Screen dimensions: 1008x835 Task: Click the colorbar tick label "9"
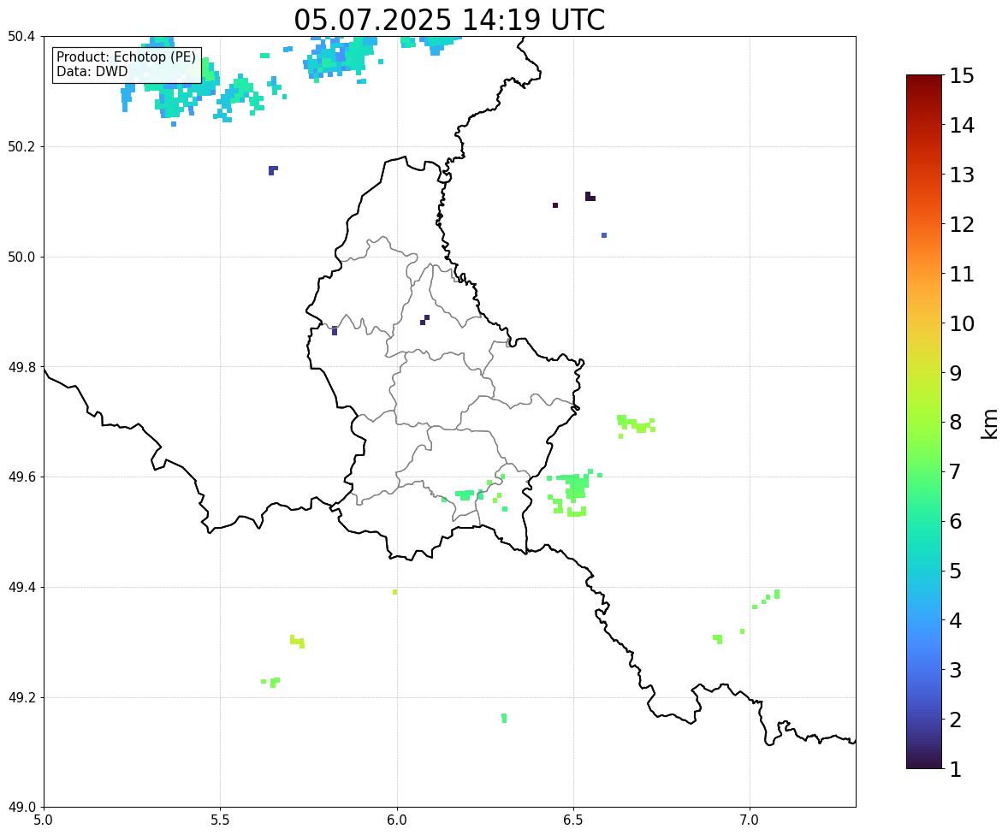(x=956, y=373)
